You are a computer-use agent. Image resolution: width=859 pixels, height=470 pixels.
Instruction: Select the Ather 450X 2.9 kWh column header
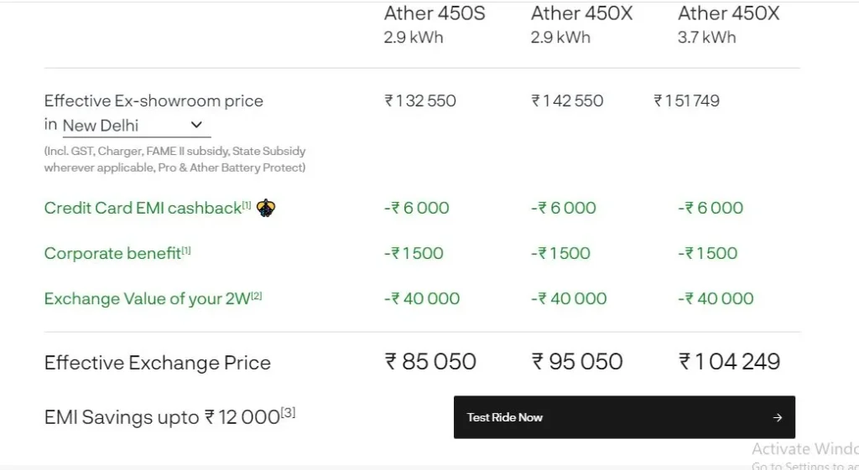click(582, 24)
